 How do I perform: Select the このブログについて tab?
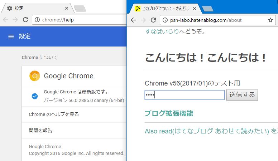click(165, 9)
